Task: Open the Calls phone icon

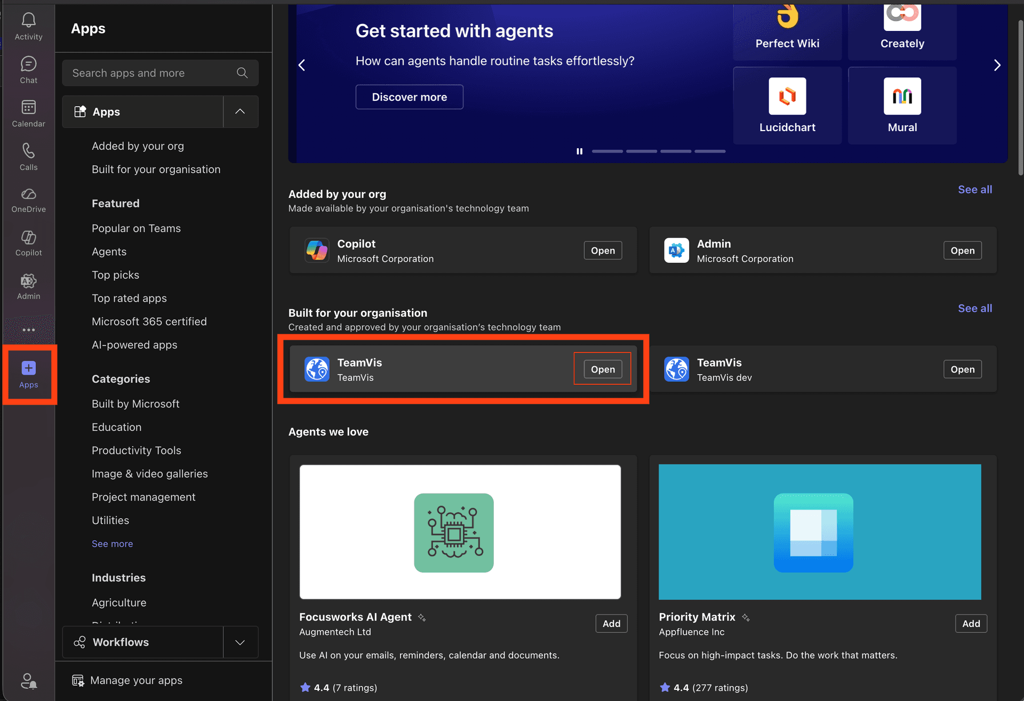Action: click(x=28, y=150)
